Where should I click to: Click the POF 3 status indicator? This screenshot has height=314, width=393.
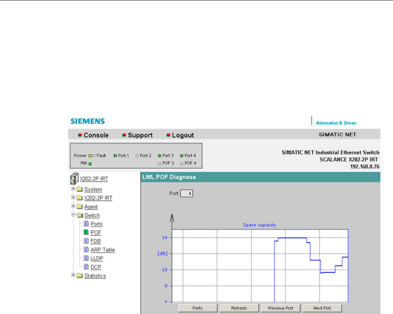(159, 163)
